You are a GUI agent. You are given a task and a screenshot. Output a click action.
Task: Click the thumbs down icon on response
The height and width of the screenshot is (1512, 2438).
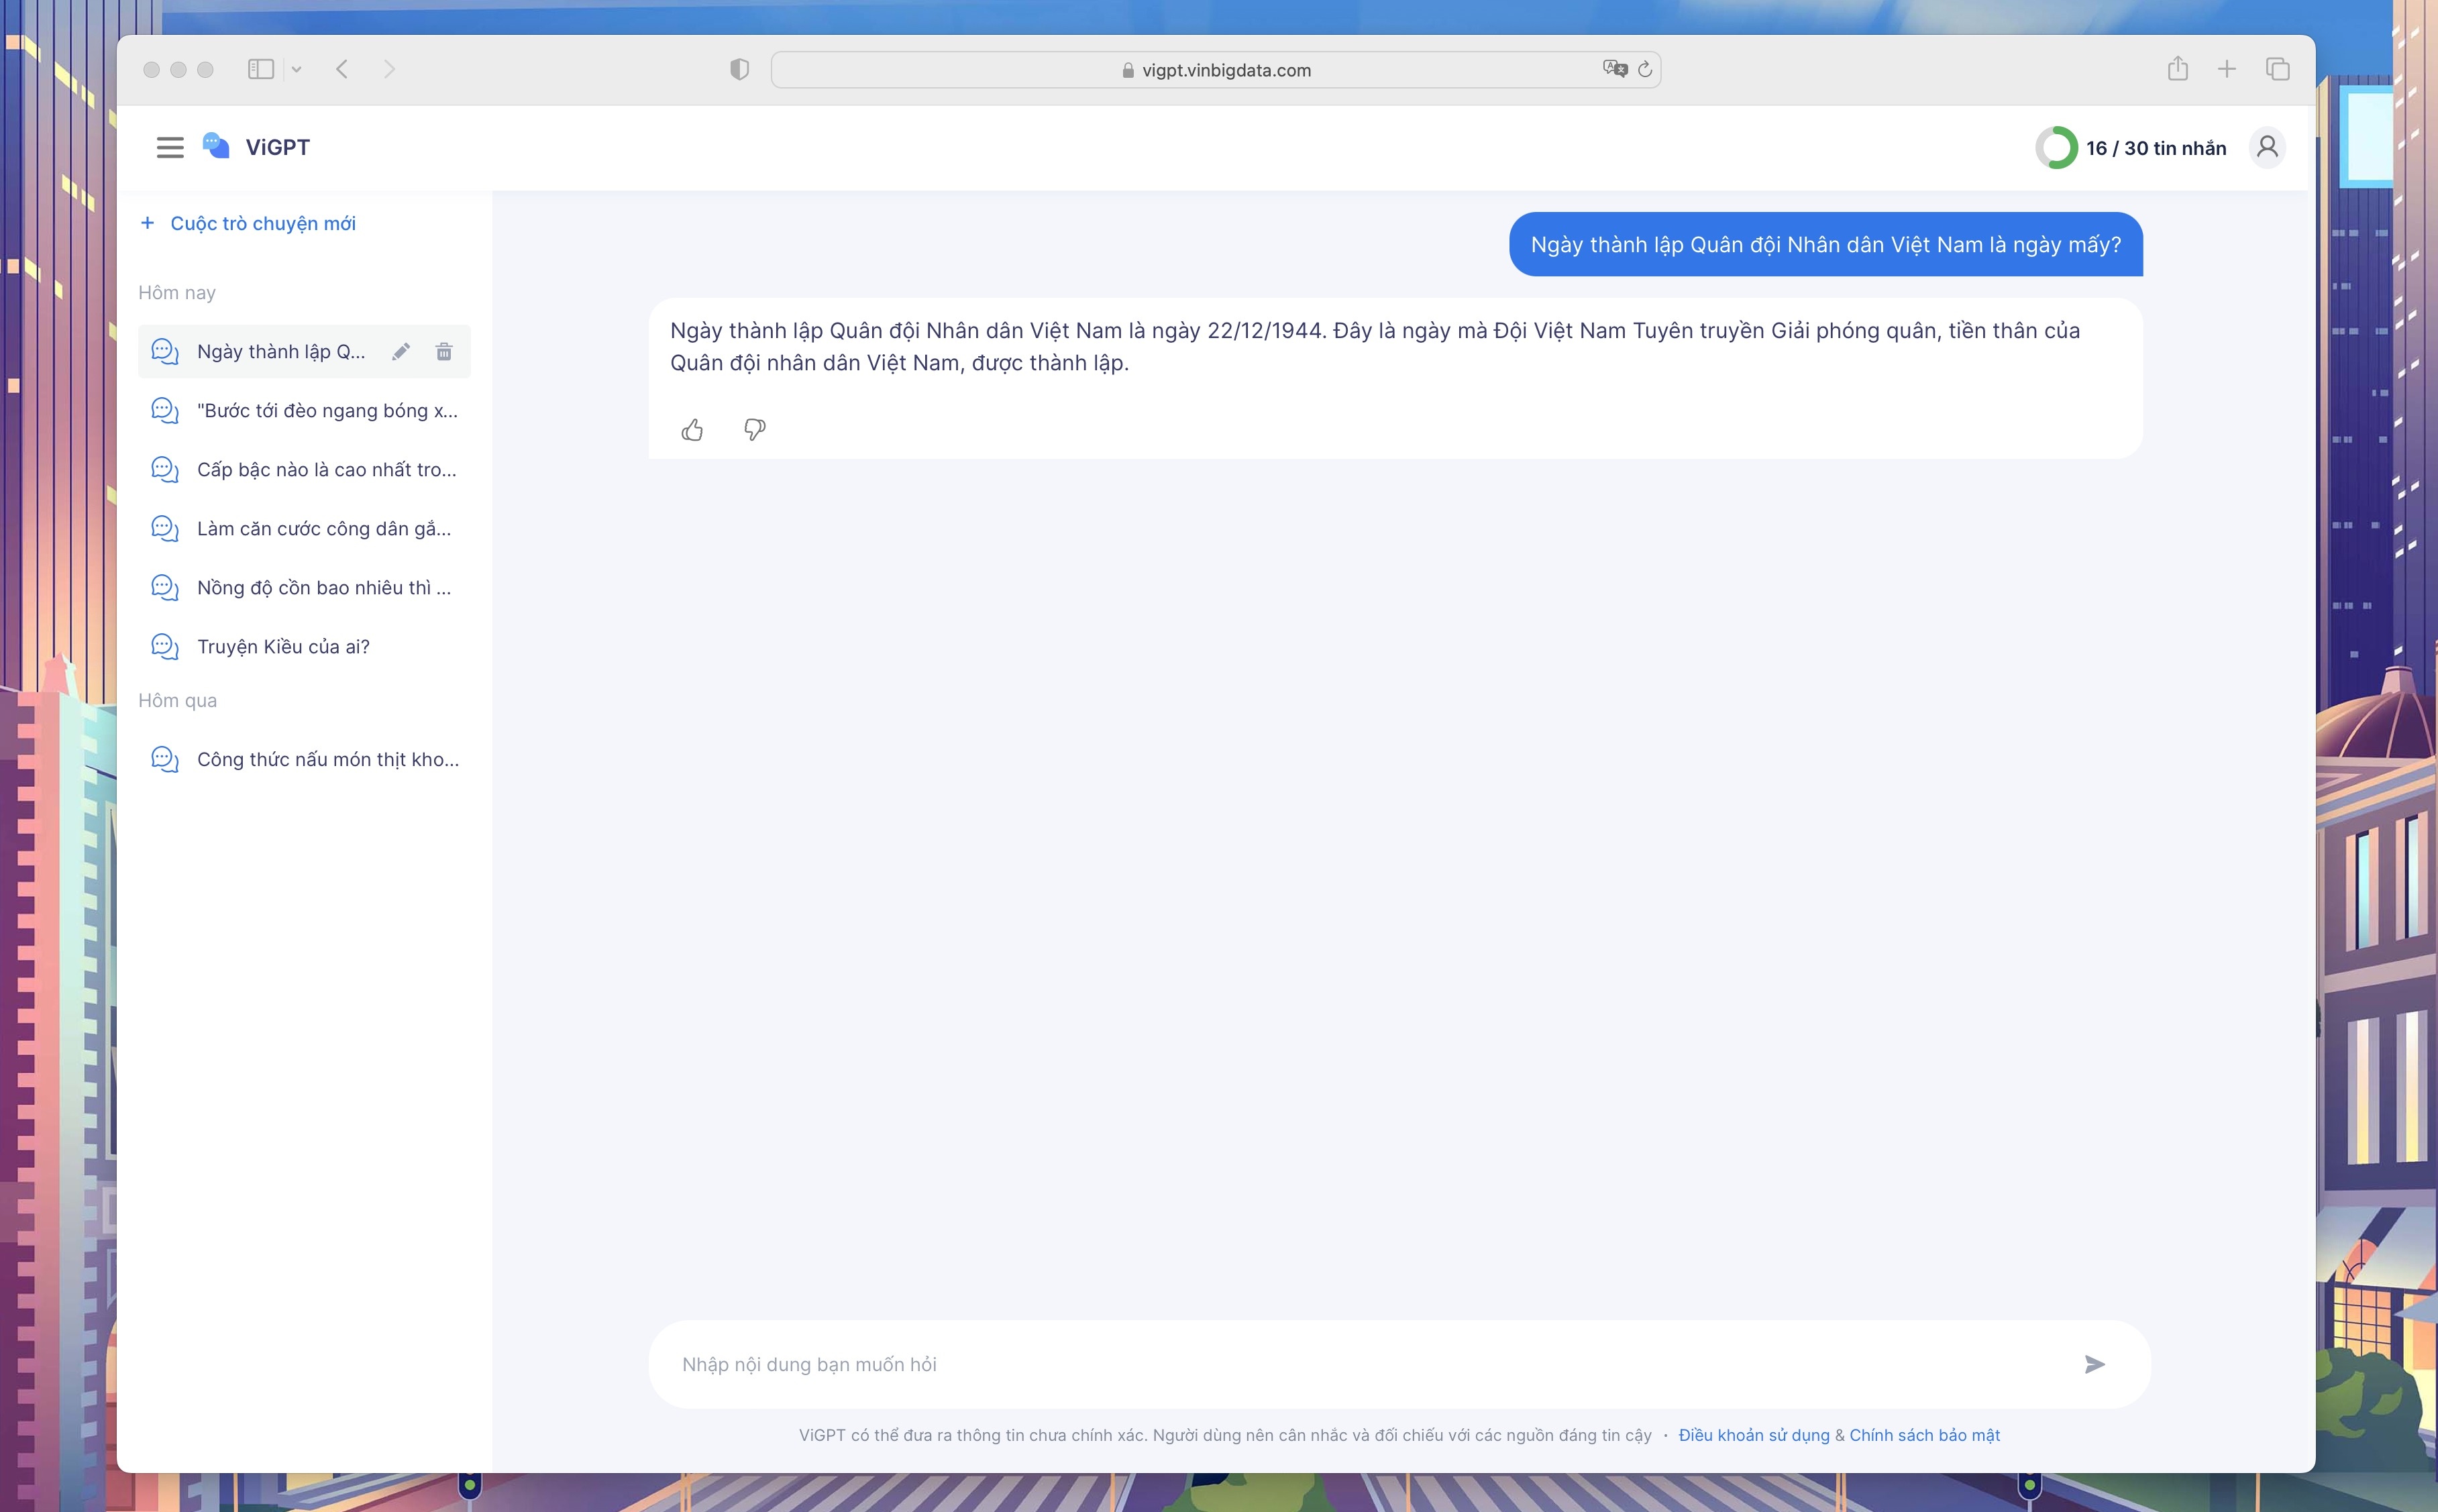click(x=755, y=430)
